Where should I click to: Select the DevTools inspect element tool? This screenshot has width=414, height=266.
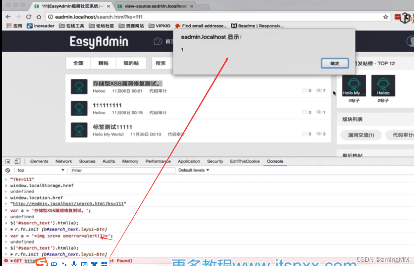click(x=8, y=161)
